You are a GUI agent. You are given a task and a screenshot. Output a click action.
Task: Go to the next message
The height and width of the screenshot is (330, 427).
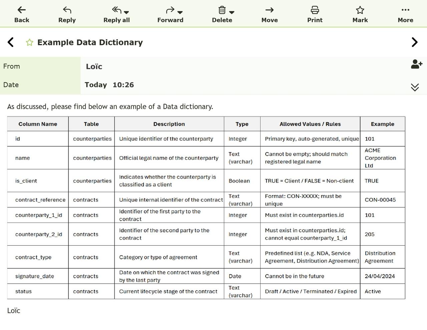point(415,42)
